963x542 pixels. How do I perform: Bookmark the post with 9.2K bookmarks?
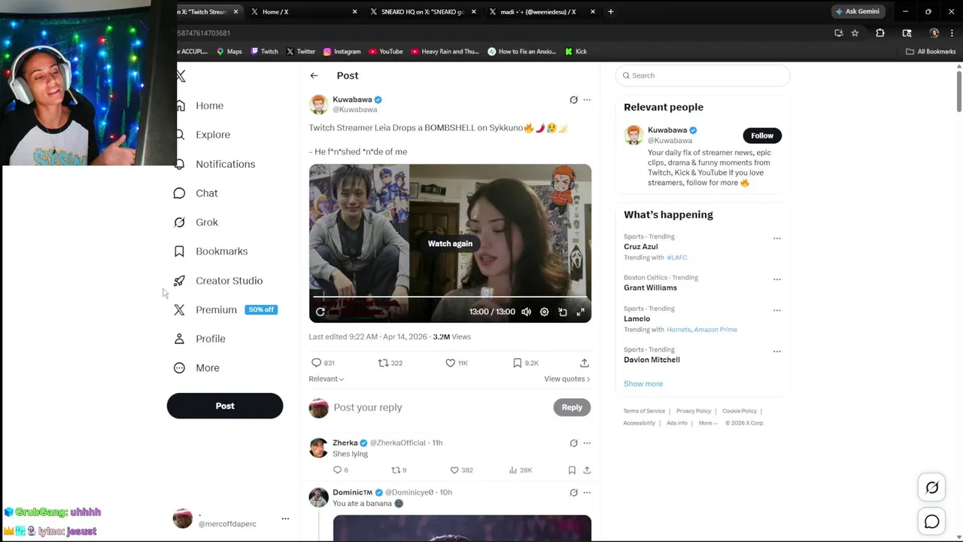pos(517,363)
